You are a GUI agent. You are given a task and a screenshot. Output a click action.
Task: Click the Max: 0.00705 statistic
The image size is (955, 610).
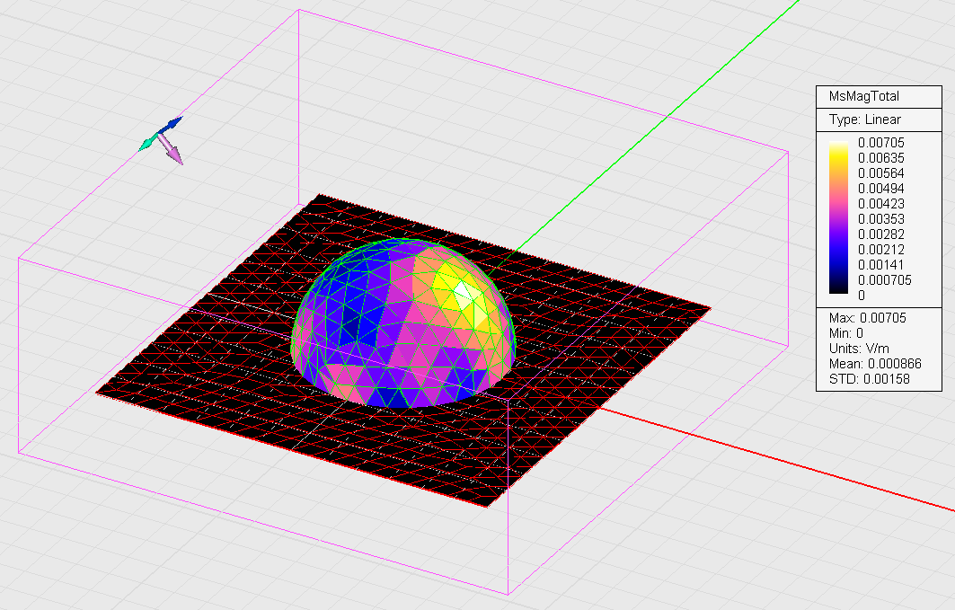tap(867, 318)
